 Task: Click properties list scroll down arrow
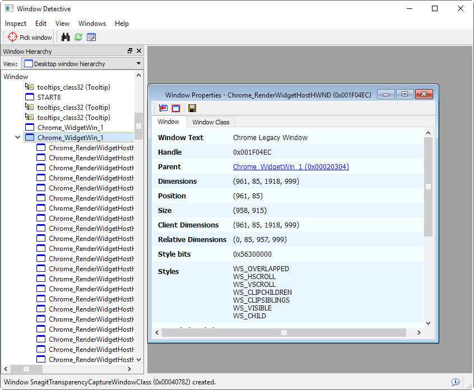click(x=428, y=323)
